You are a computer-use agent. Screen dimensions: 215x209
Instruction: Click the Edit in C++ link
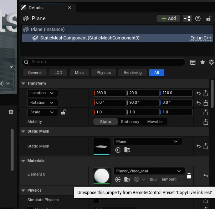201,38
